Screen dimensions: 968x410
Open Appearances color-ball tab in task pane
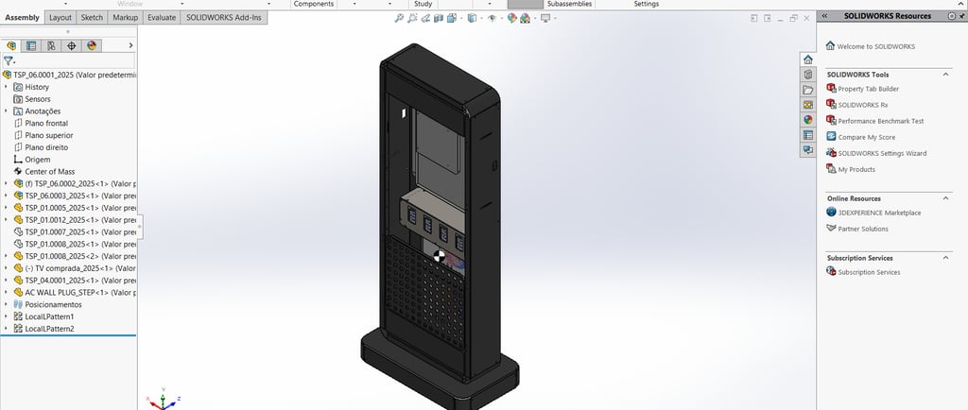(x=808, y=120)
